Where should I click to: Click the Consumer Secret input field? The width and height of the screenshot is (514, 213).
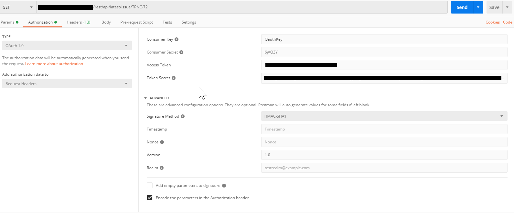click(x=384, y=52)
